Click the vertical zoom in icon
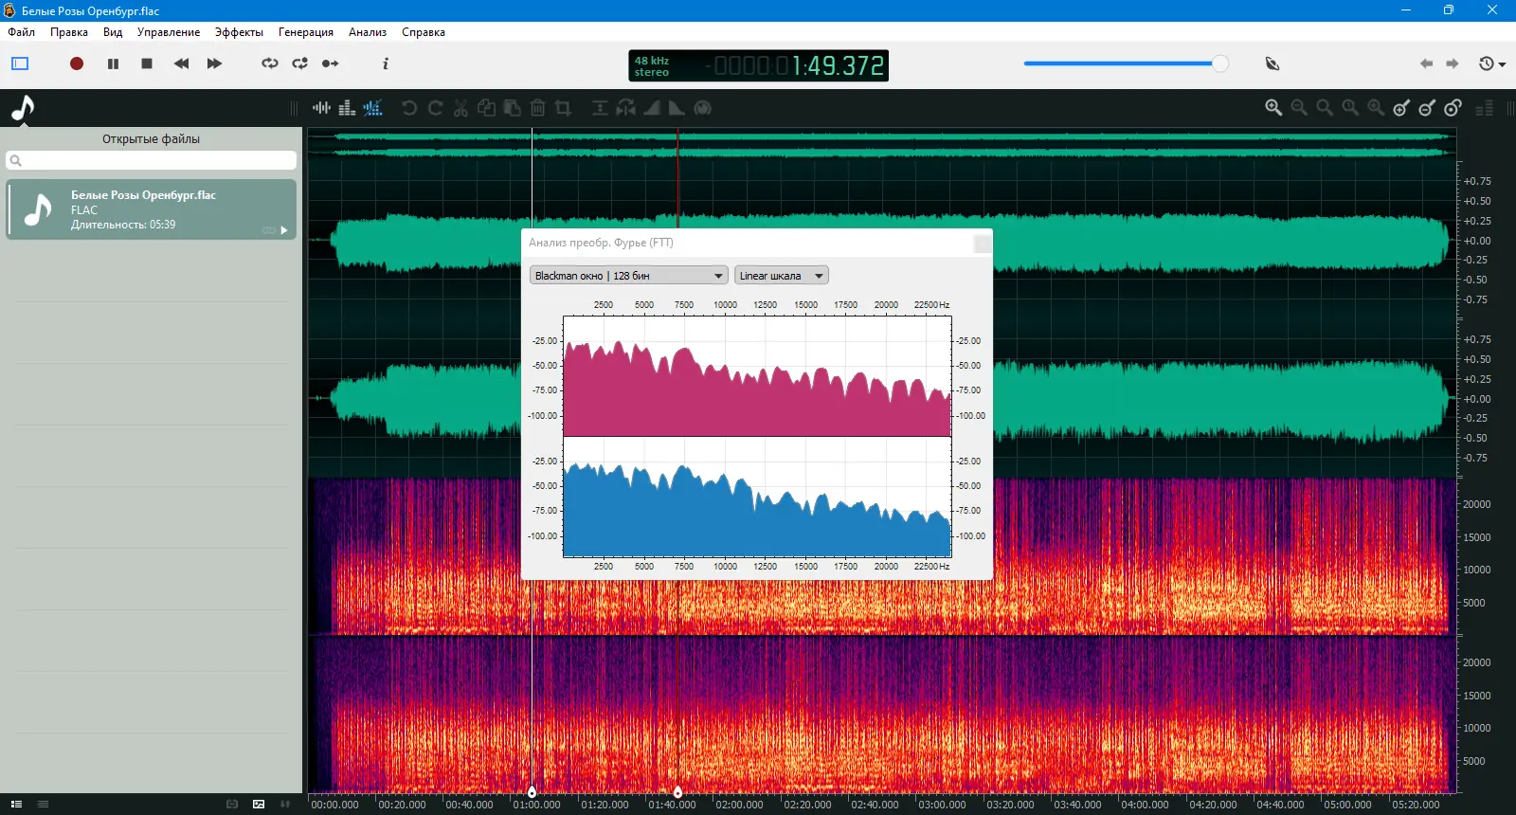This screenshot has height=815, width=1516. click(x=1401, y=108)
